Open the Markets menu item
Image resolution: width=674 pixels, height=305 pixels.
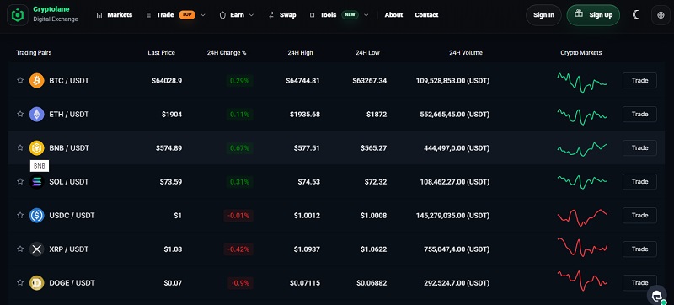tap(115, 15)
